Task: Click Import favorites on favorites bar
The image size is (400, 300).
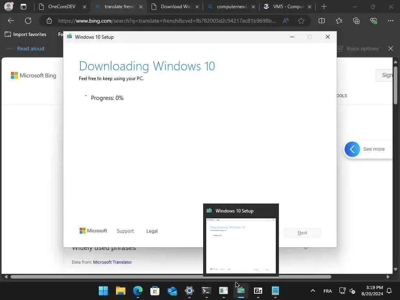Action: [25, 34]
